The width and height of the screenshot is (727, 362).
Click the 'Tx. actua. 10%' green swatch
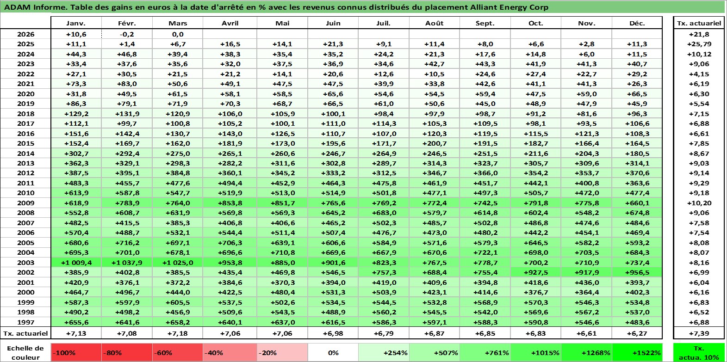699,352
